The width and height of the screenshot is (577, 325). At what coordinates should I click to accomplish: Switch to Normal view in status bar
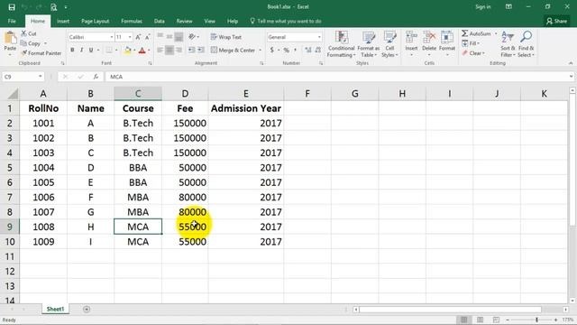point(463,320)
